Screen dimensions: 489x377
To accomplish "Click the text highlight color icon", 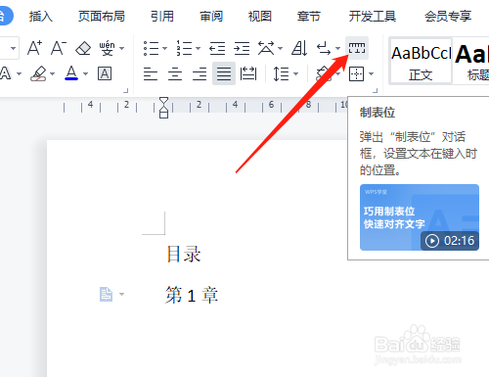I will coord(38,73).
